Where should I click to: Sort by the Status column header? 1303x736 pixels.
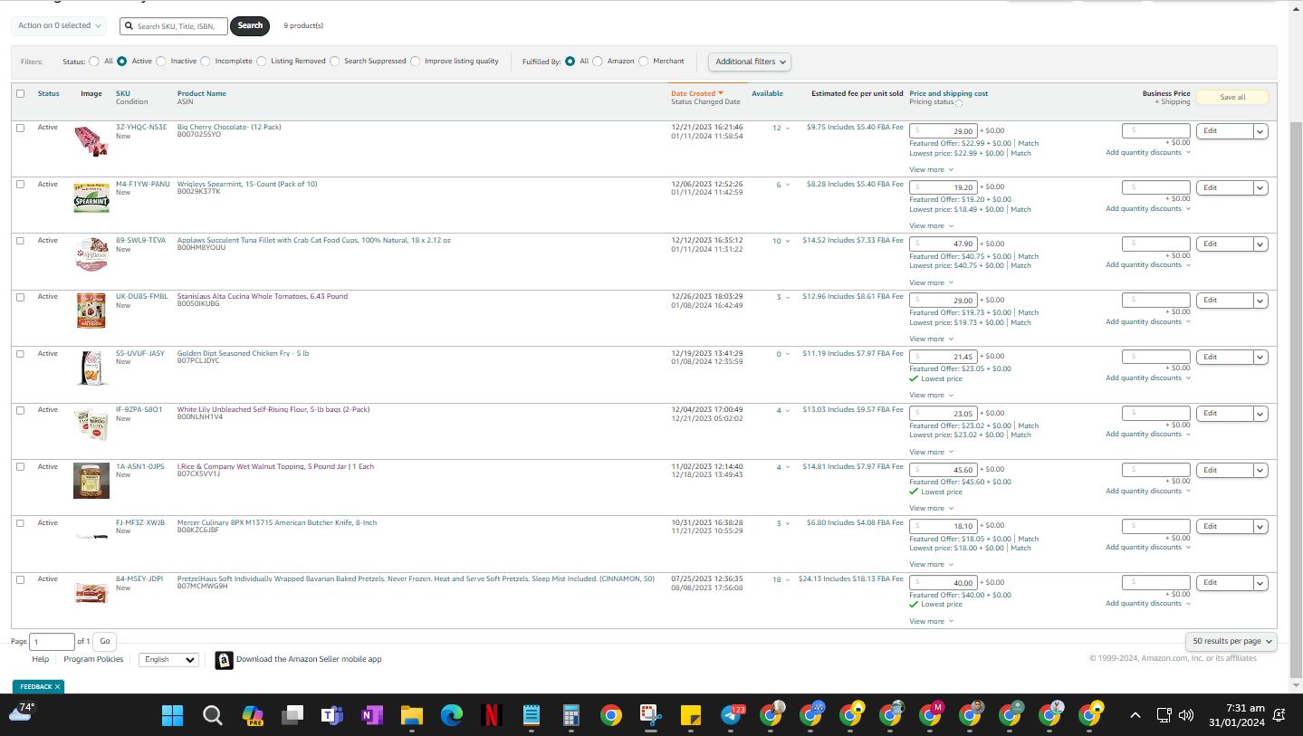(49, 93)
